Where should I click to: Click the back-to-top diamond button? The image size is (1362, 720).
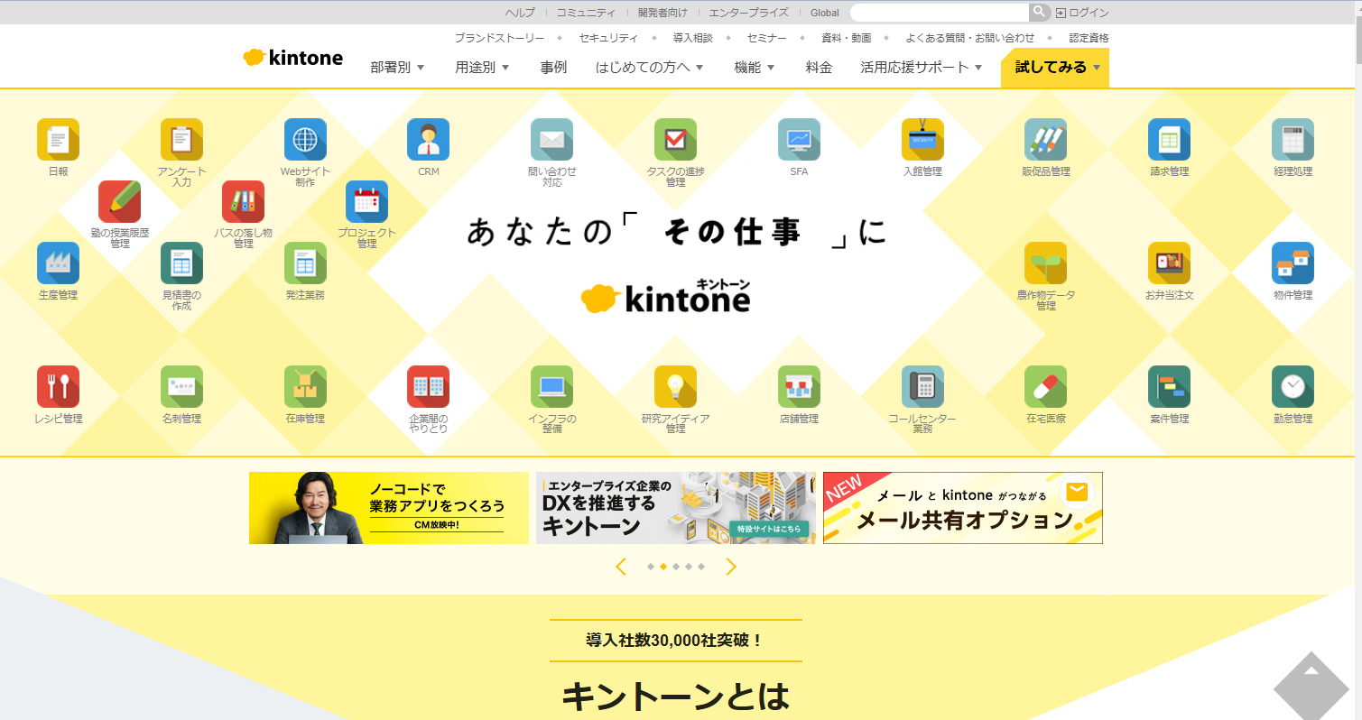(x=1311, y=686)
